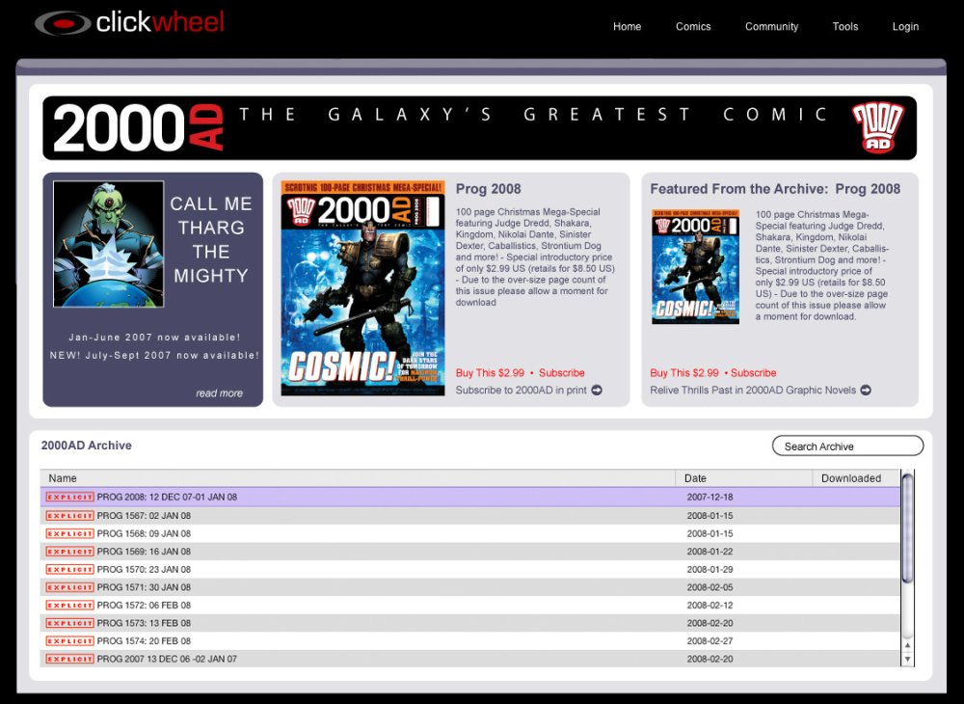Click EXPLICIT badge on PROG 1574 row
This screenshot has height=704, width=964.
(x=70, y=640)
